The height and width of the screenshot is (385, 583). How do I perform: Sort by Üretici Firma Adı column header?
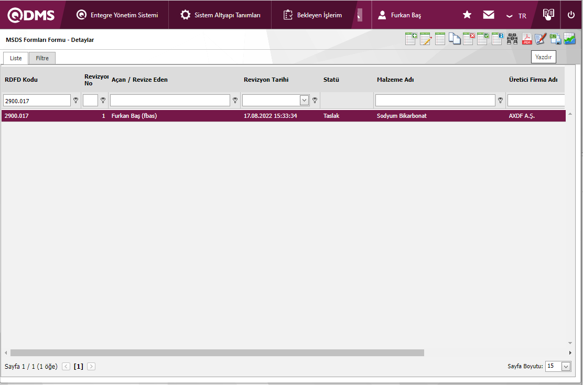tap(533, 80)
